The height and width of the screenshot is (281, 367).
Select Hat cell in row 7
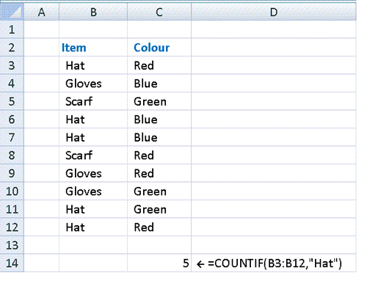tap(93, 137)
